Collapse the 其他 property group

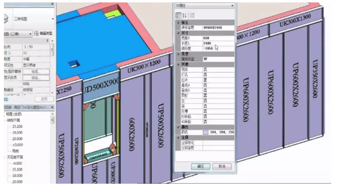(178, 64)
